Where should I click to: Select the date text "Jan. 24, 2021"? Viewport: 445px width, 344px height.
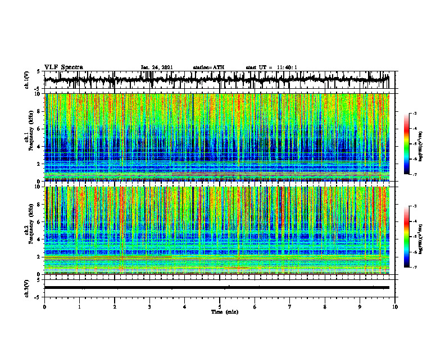point(157,67)
